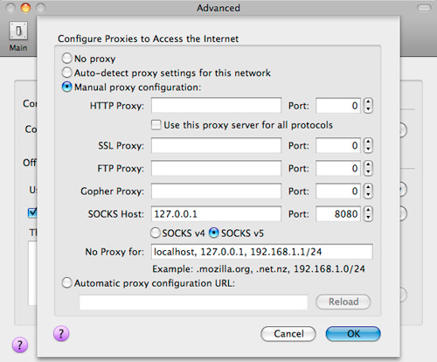Click Cancel to dismiss proxy settings

288,334
